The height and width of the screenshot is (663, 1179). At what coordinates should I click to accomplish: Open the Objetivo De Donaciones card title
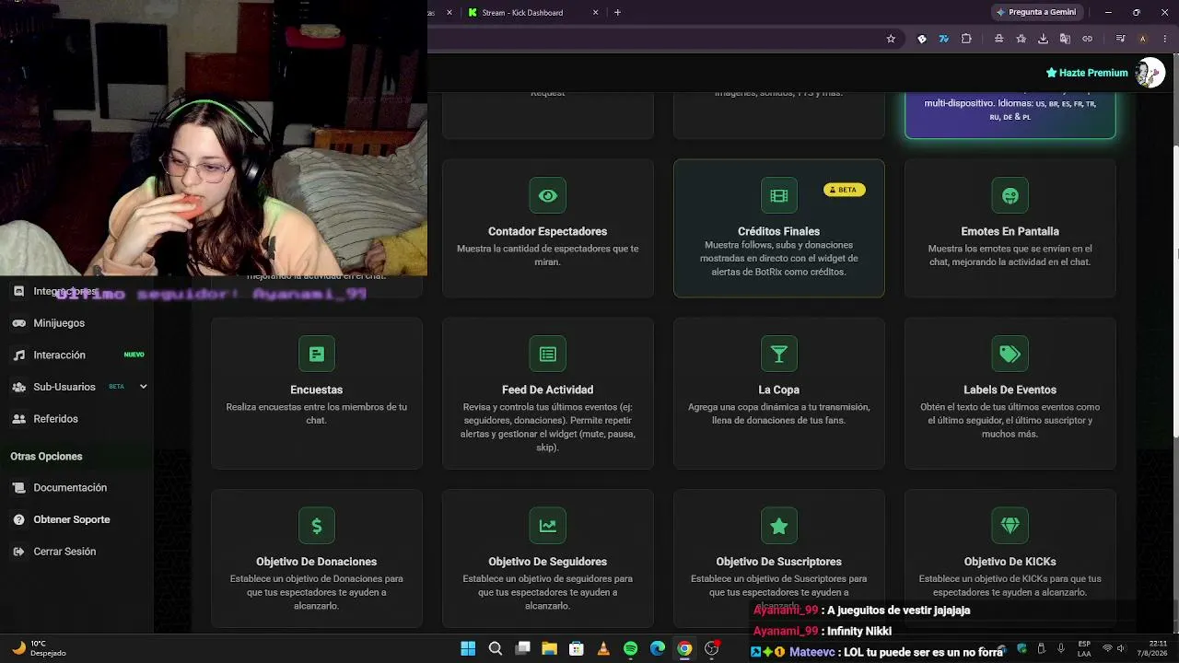(x=317, y=562)
